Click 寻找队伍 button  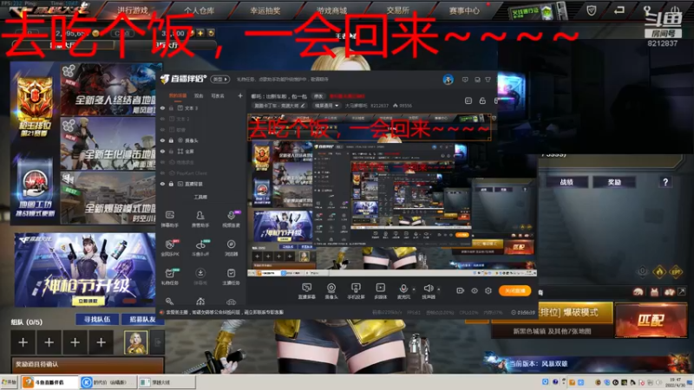[97, 319]
